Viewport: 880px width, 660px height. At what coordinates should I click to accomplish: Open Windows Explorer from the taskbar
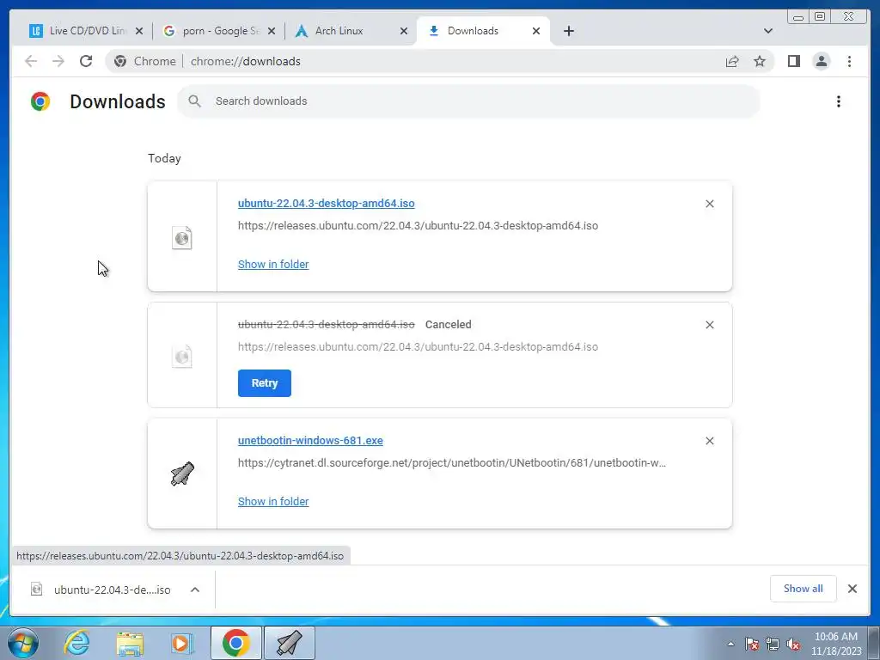[x=130, y=643]
